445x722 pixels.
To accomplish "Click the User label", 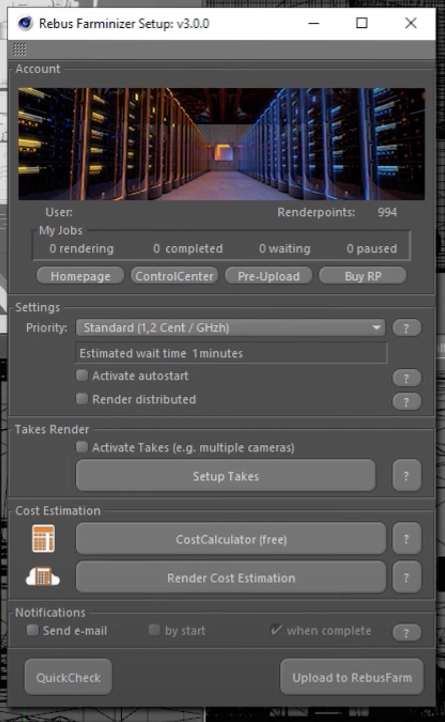I will [x=59, y=212].
